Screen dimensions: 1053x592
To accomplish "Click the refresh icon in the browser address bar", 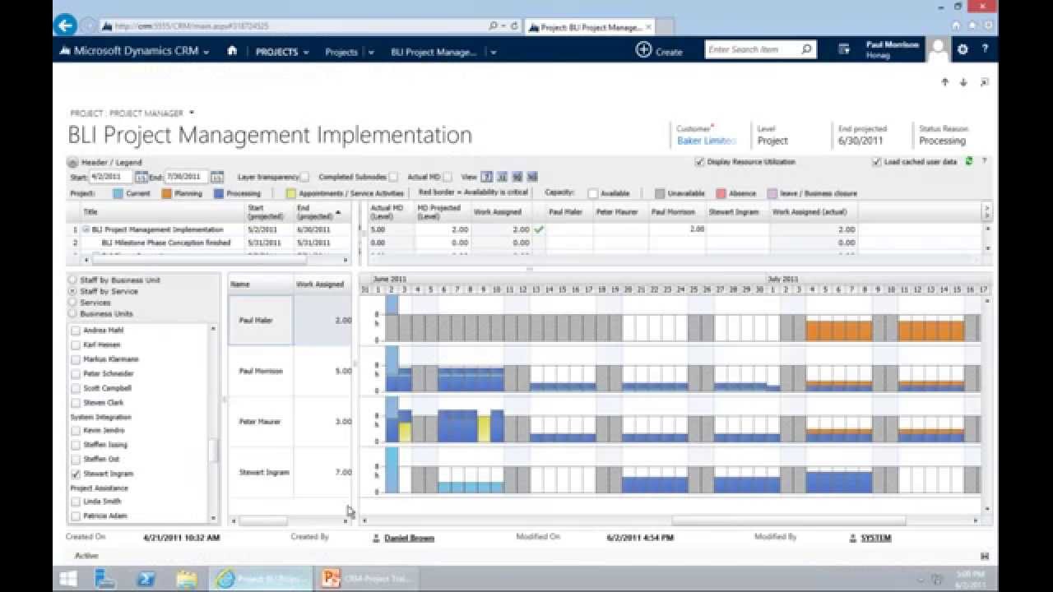I will [x=515, y=26].
